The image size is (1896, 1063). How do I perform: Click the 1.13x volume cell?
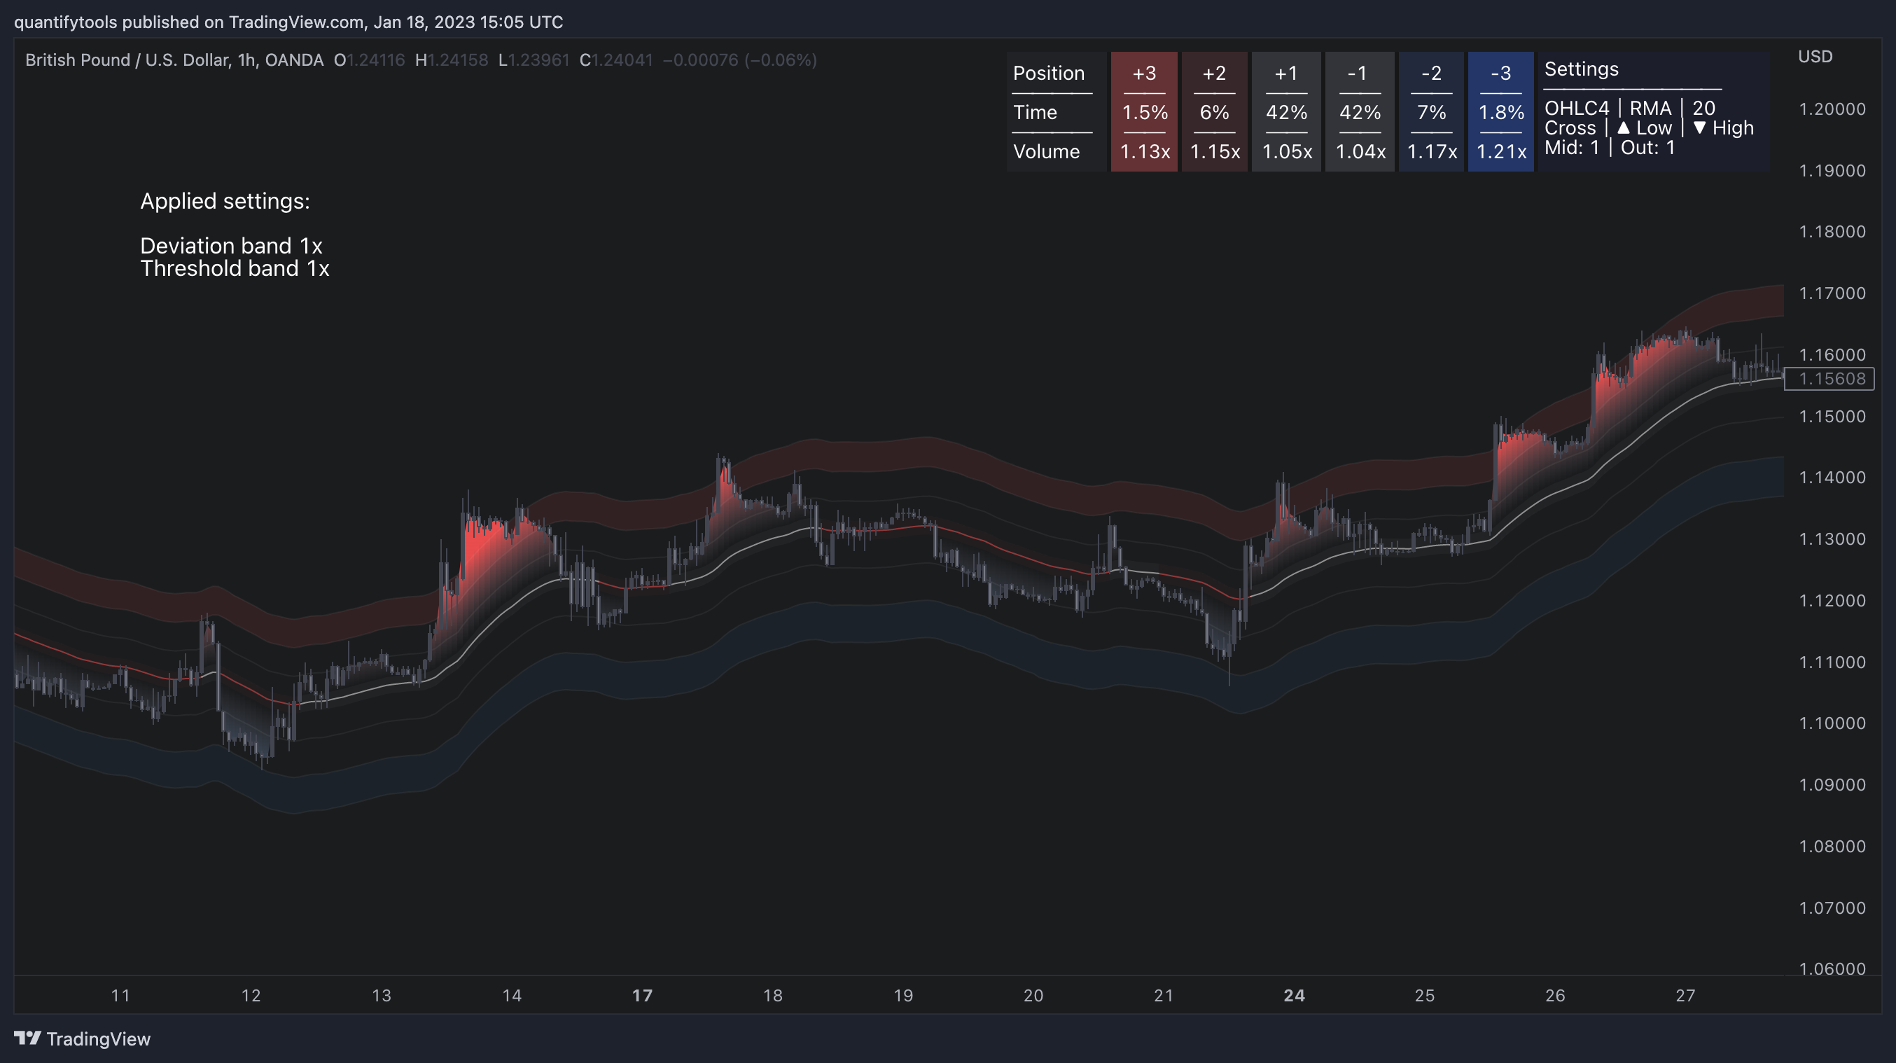[x=1144, y=152]
